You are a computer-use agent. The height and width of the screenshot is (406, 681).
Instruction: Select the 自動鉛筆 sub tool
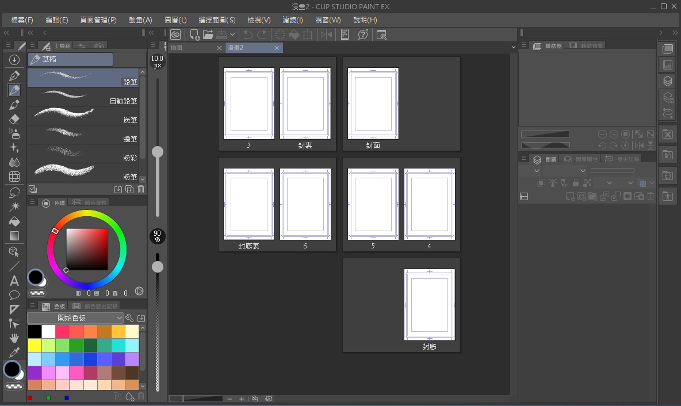point(83,96)
